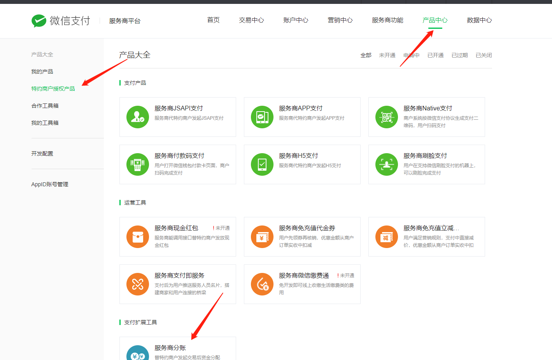Click the 服务商刷脸支付 title
The width and height of the screenshot is (552, 360).
(425, 156)
